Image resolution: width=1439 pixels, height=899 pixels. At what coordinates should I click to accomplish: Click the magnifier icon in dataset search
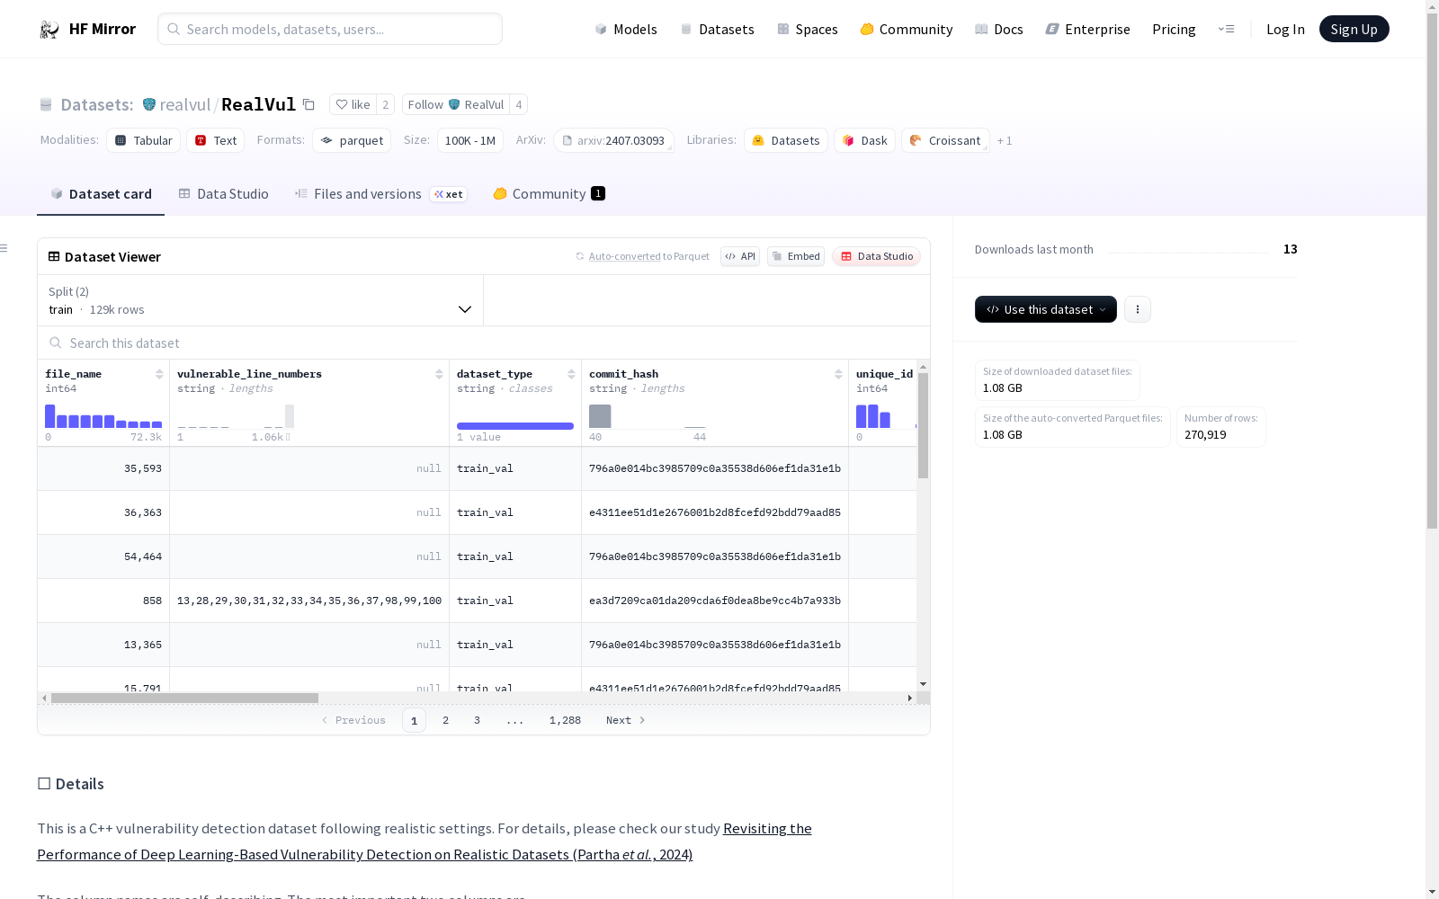coord(56,343)
